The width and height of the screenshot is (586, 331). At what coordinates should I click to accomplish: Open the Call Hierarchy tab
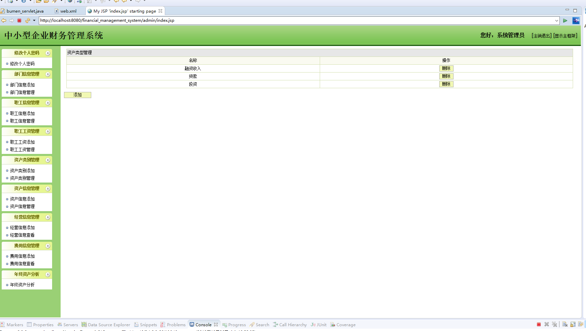coord(290,325)
